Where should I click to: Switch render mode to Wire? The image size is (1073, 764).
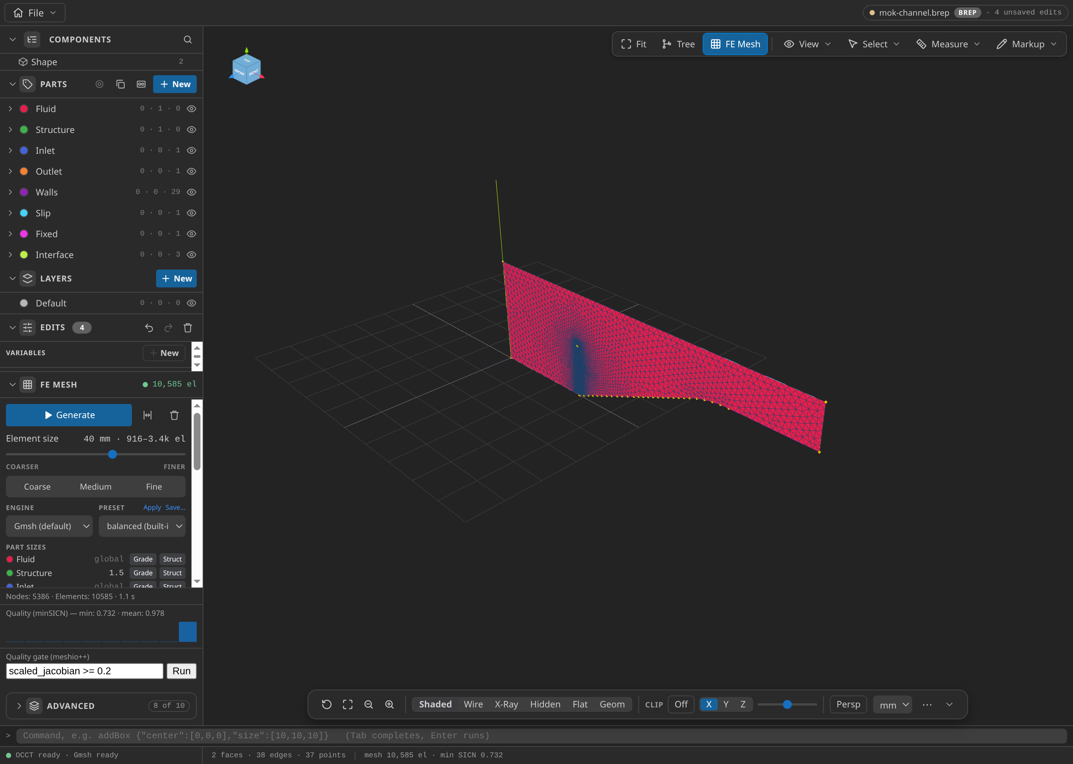(x=474, y=704)
